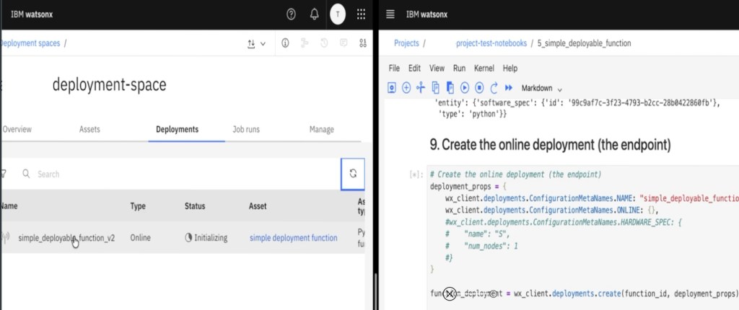
Task: Run the current notebook cell
Action: (465, 87)
